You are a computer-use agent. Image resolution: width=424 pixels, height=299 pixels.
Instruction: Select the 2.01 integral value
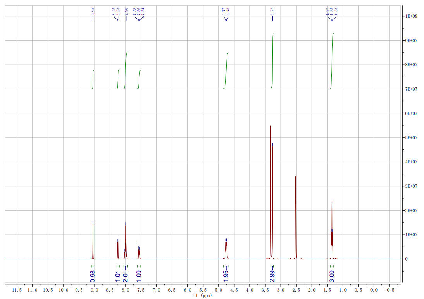[125, 276]
